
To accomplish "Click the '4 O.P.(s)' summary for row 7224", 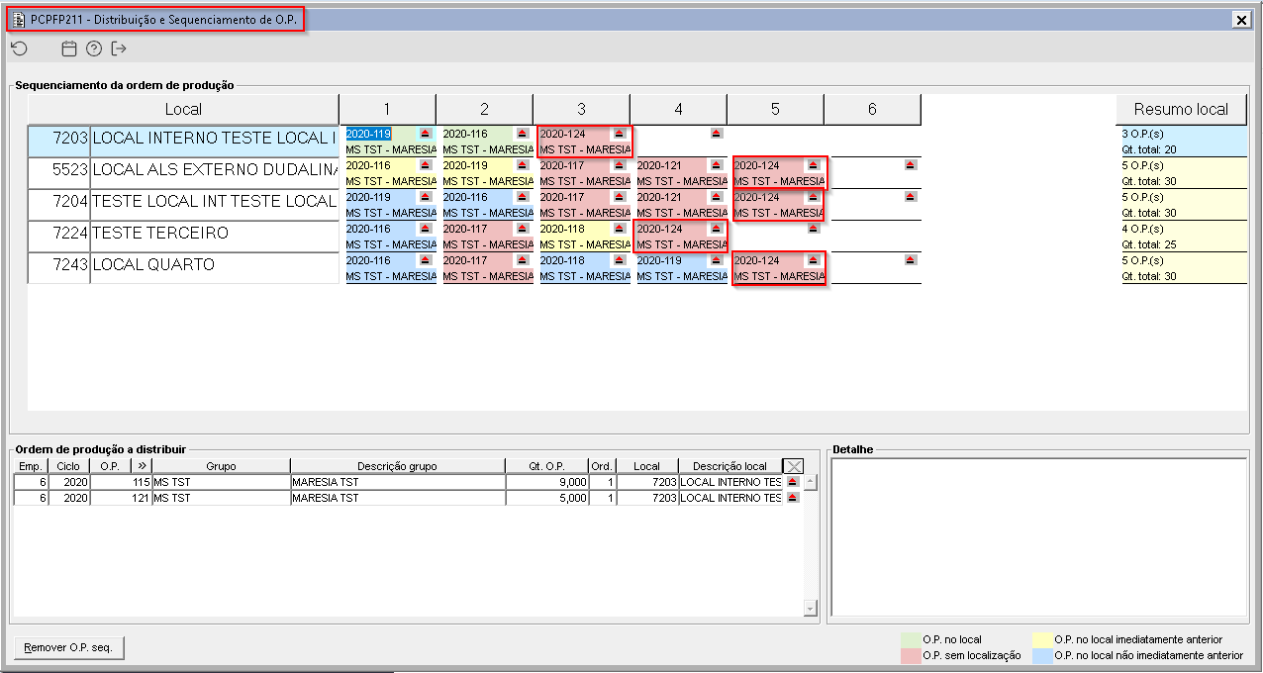I will click(x=1142, y=229).
